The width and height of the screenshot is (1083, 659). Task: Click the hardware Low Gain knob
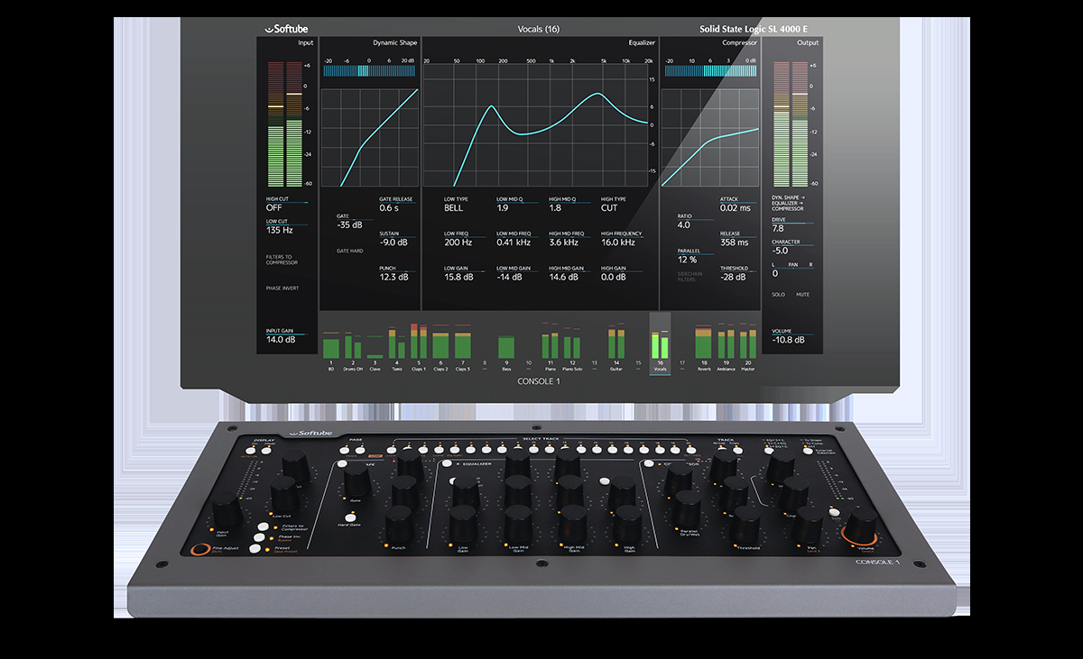coord(463,523)
